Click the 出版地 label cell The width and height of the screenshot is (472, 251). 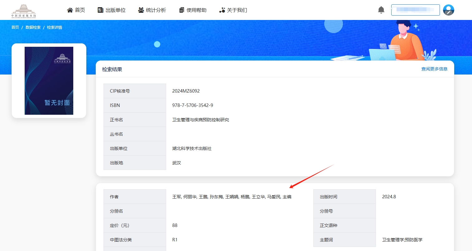point(135,163)
